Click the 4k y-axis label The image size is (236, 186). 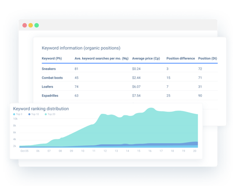coord(15,139)
